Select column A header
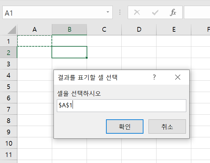The height and width of the screenshot is (163, 210). (34, 30)
